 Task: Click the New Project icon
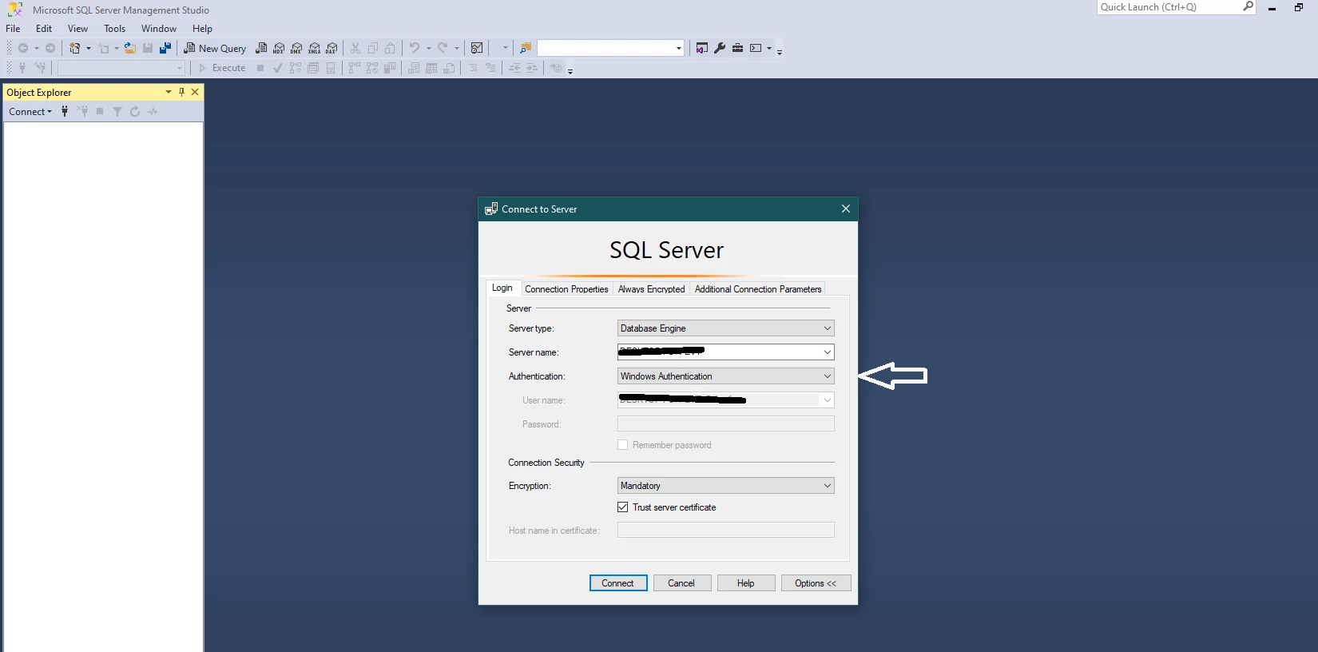tap(74, 48)
